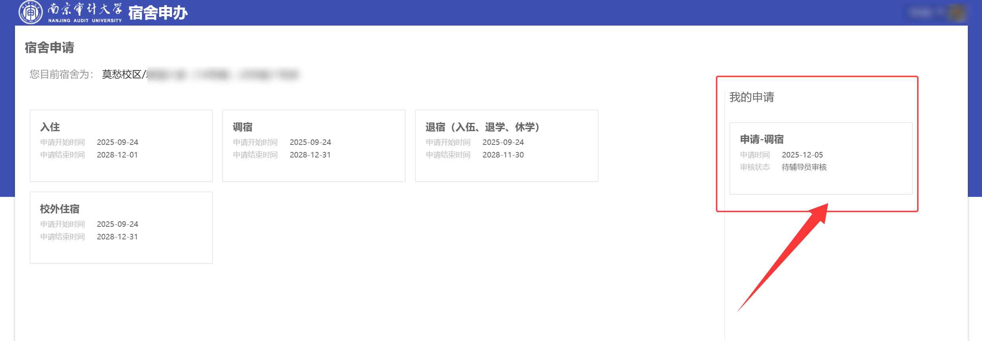The height and width of the screenshot is (341, 982).
Task: Click the NANJING AUDIT UNIVERSITY wordmark
Action: 85,20
